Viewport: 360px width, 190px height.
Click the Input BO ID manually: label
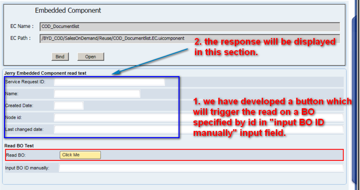pyautogui.click(x=27, y=168)
